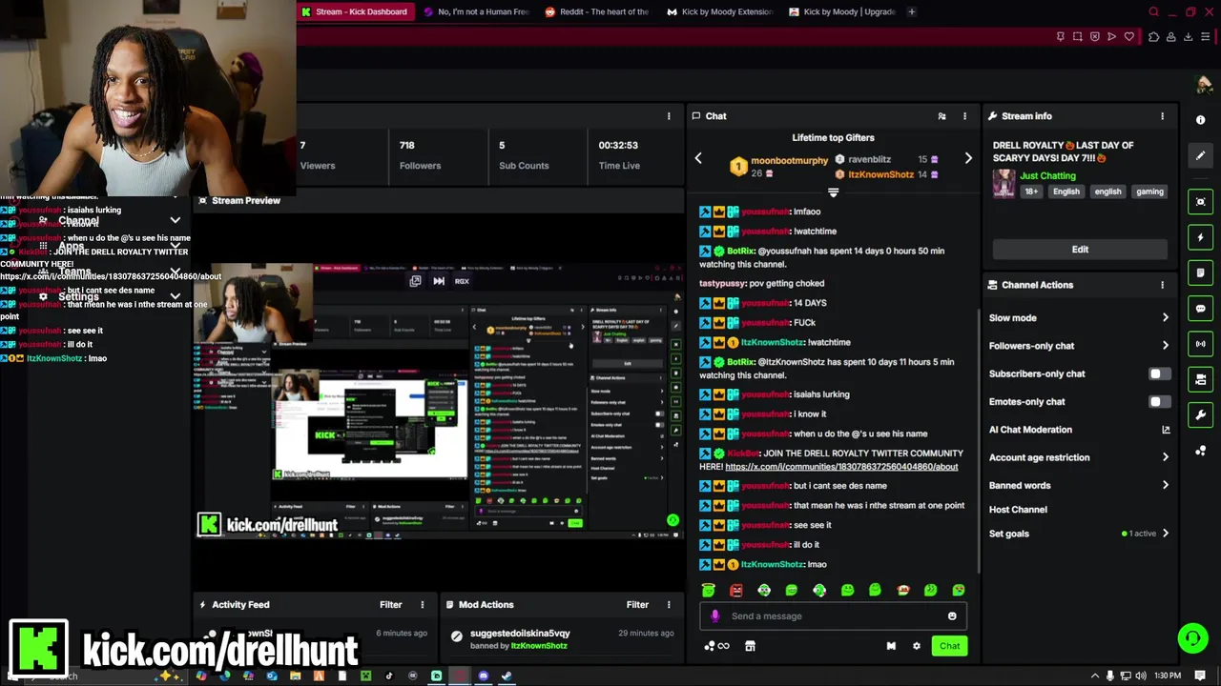Open TikTok from the taskbar

[388, 676]
